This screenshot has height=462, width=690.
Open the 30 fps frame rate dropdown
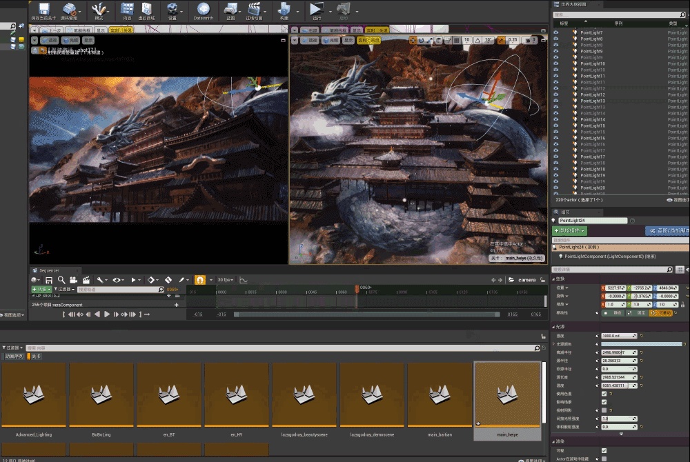tap(225, 280)
